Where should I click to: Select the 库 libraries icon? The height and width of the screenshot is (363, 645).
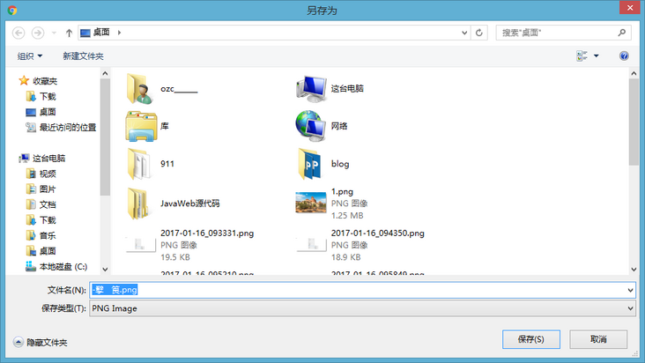point(141,126)
